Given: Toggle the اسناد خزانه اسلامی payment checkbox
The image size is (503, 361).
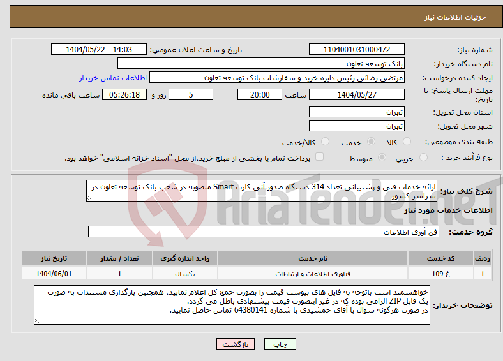Looking at the screenshot, I should coord(320,156).
